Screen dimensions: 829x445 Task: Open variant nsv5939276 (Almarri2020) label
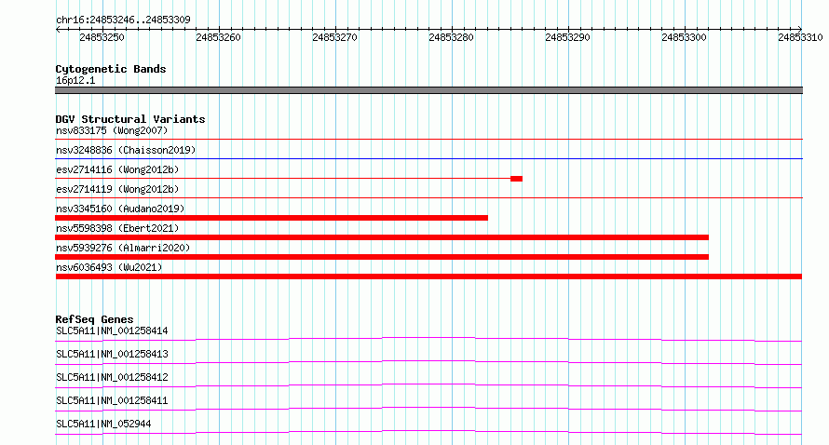point(123,248)
